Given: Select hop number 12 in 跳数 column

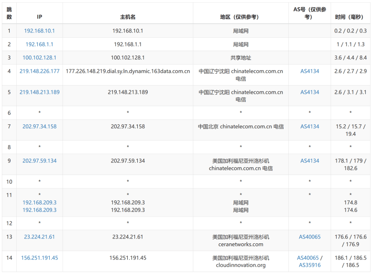Looking at the screenshot, I should 9,223.
